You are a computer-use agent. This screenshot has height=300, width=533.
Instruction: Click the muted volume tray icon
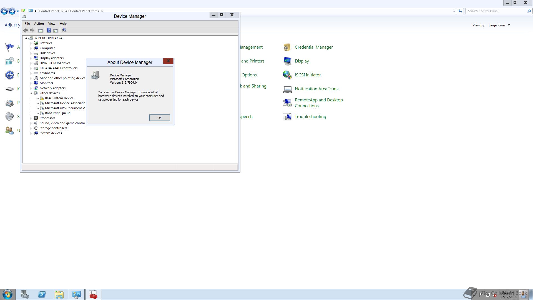coord(495,295)
